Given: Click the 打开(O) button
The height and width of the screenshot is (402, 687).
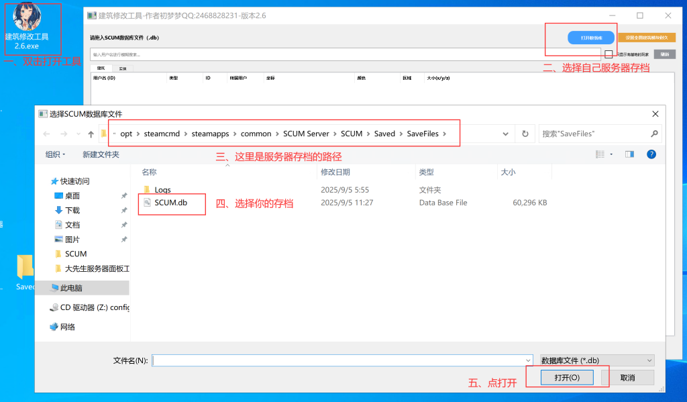Looking at the screenshot, I should point(567,378).
